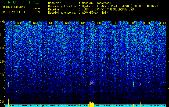
Task: Click the observer name Masayuki Kobayashi
Action: tap(96, 3)
